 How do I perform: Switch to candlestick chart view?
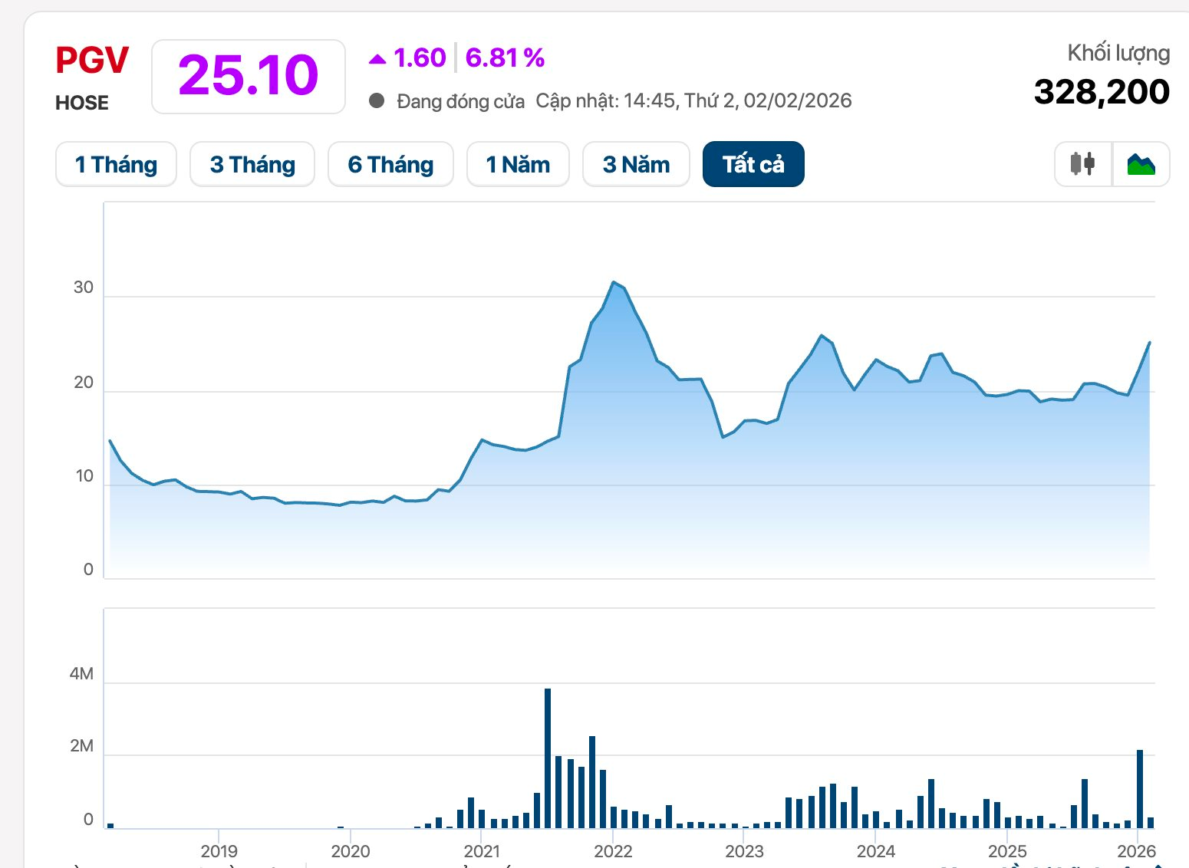tap(1082, 164)
